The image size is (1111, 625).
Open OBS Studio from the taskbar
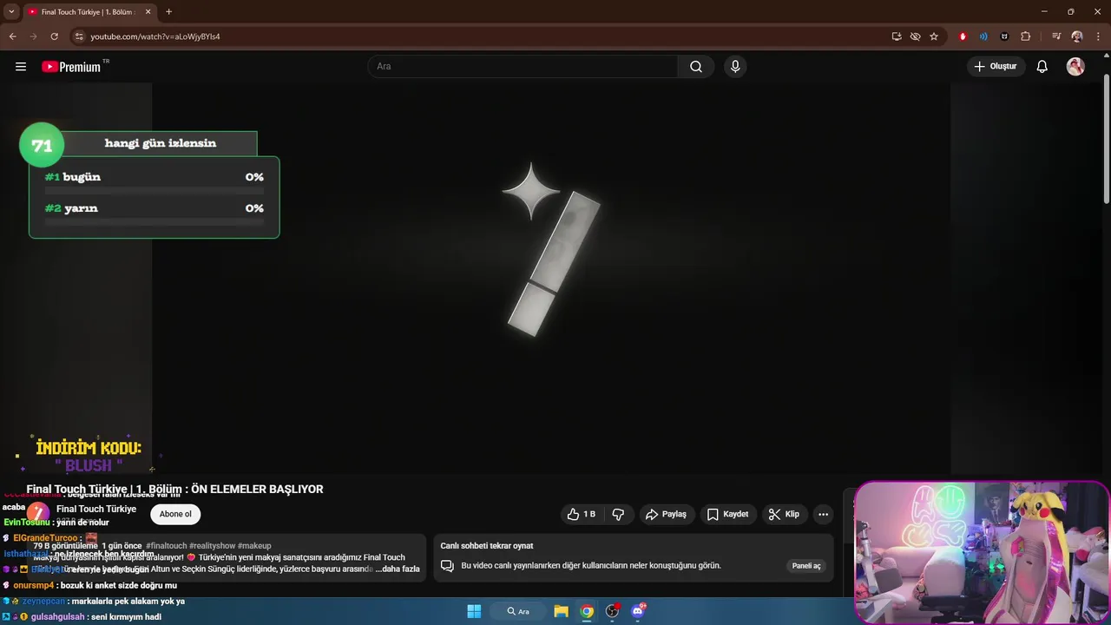[x=613, y=611]
